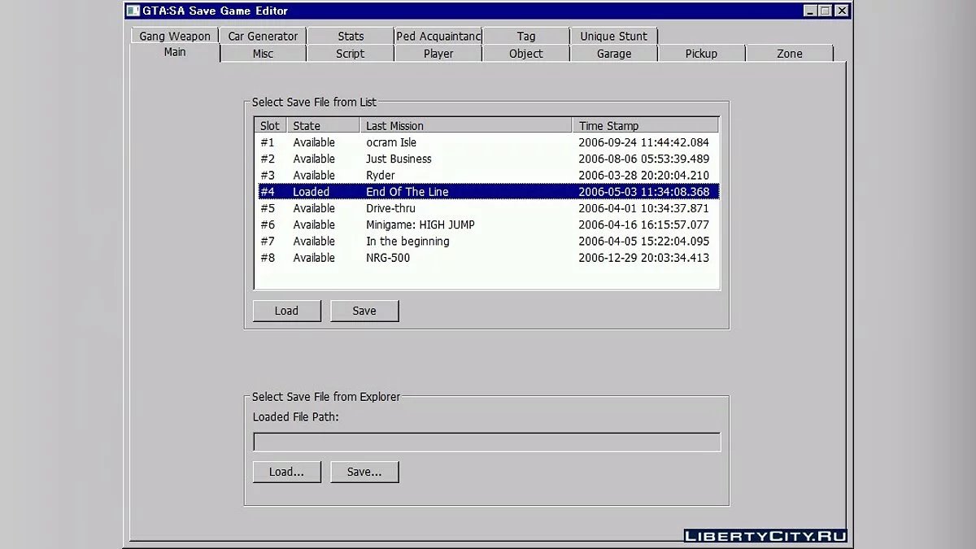Image resolution: width=976 pixels, height=549 pixels.
Task: Select slot #5 row 'Drive-thru'
Action: (x=487, y=208)
